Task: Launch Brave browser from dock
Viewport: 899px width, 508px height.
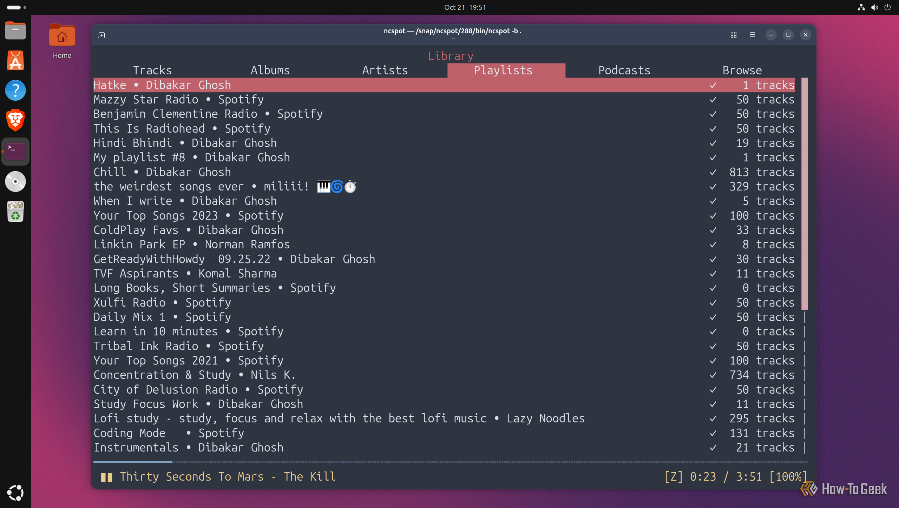Action: click(15, 120)
